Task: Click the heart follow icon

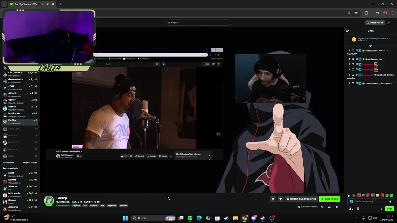Action: point(280,199)
